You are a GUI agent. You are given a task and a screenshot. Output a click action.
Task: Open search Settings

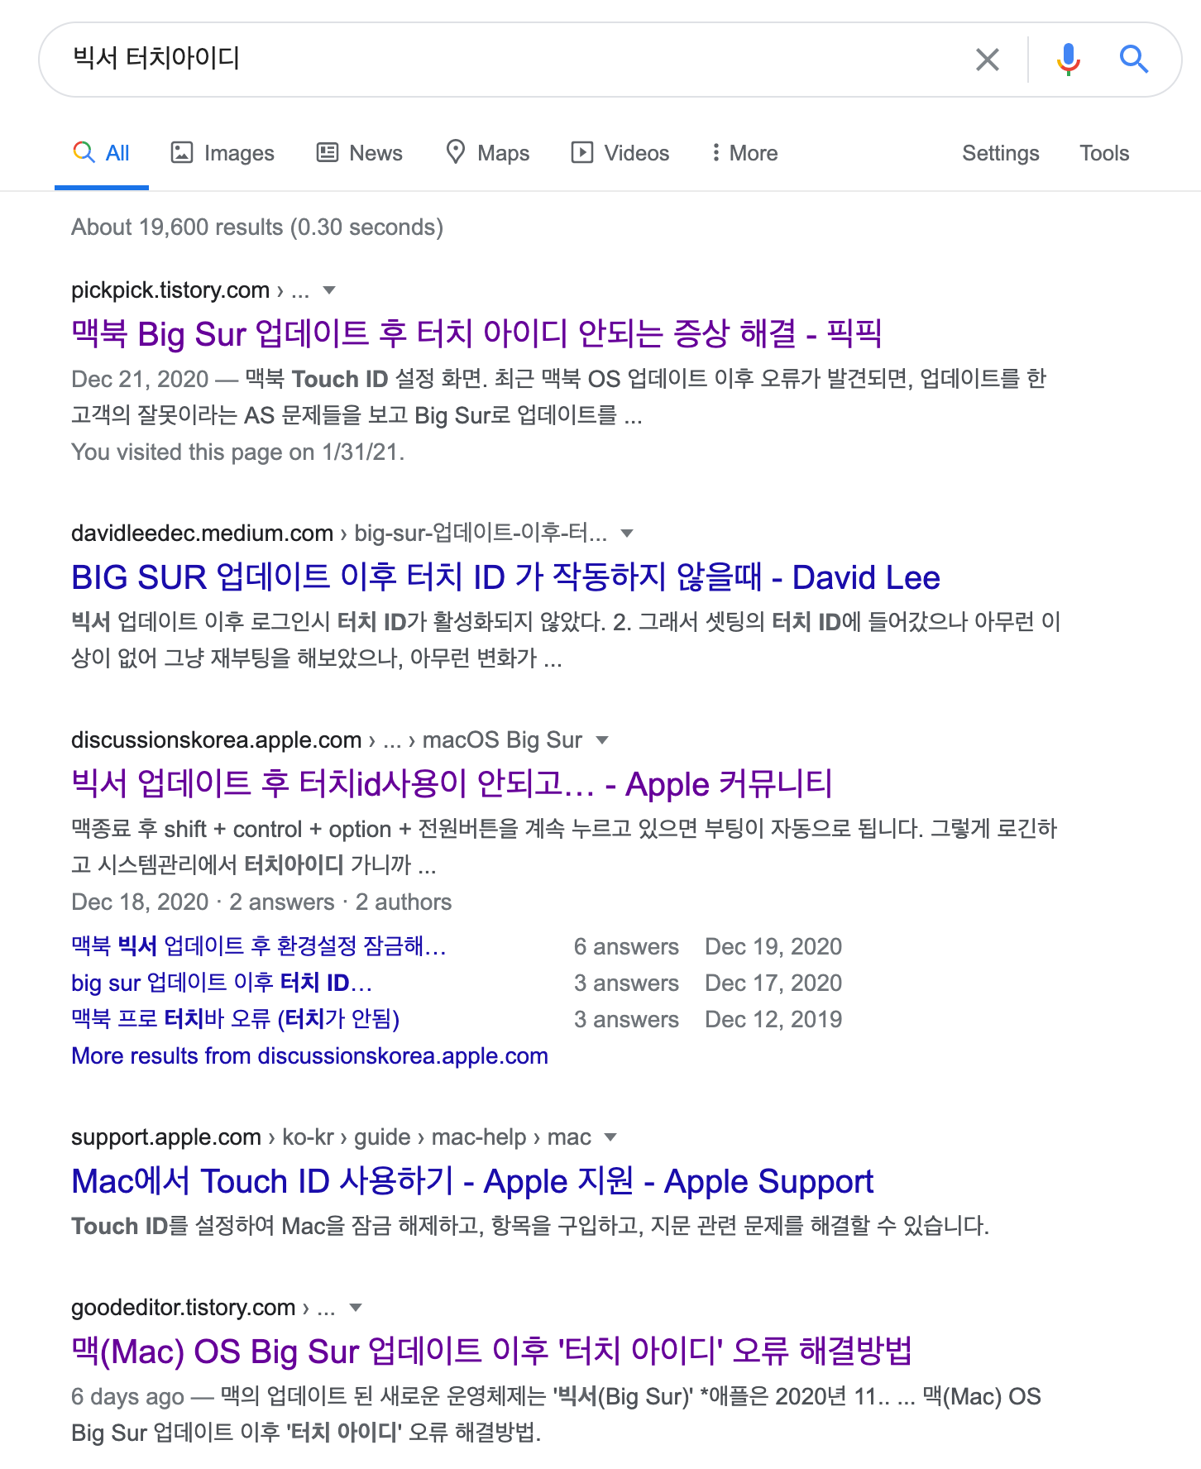coord(1001,154)
